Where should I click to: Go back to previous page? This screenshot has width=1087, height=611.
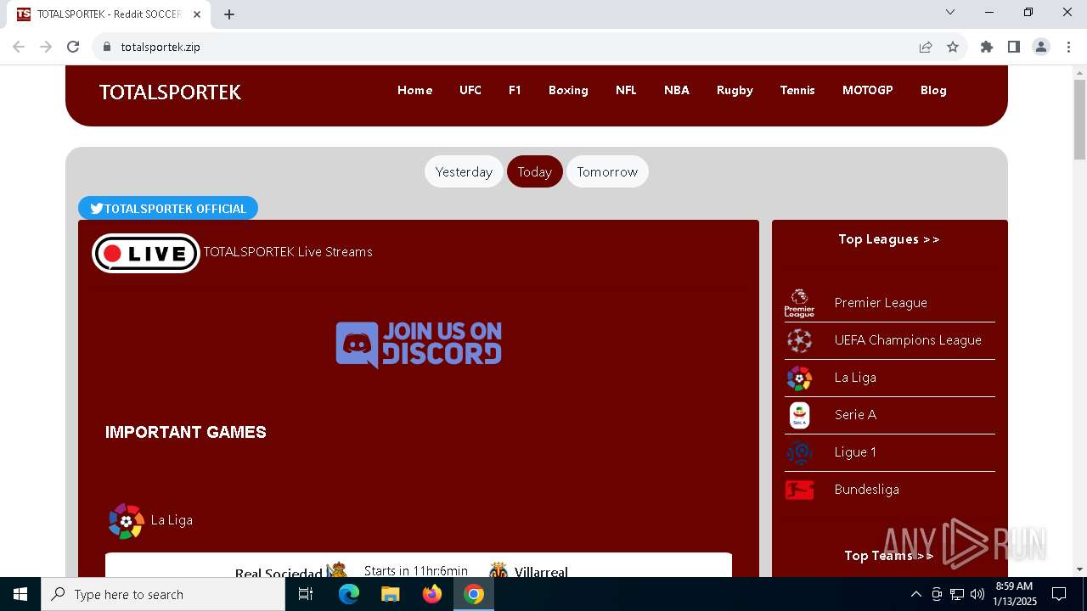pyautogui.click(x=19, y=47)
